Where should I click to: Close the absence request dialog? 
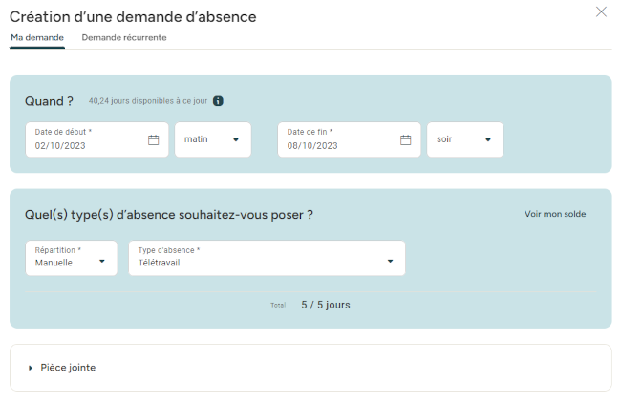(x=601, y=11)
